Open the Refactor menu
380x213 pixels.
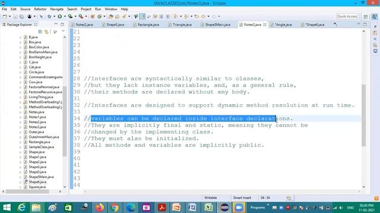tap(40, 9)
